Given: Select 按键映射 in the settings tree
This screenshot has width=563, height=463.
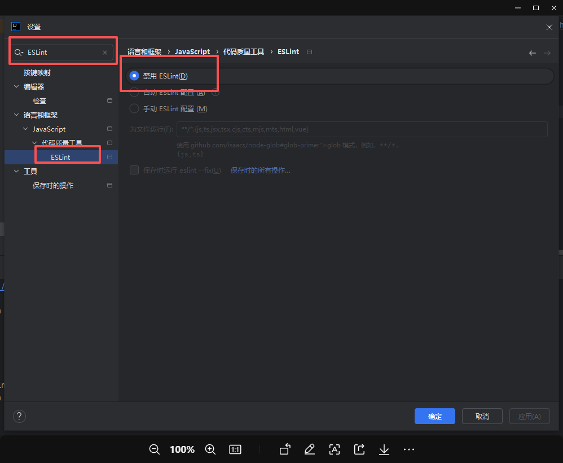Looking at the screenshot, I should pyautogui.click(x=37, y=73).
